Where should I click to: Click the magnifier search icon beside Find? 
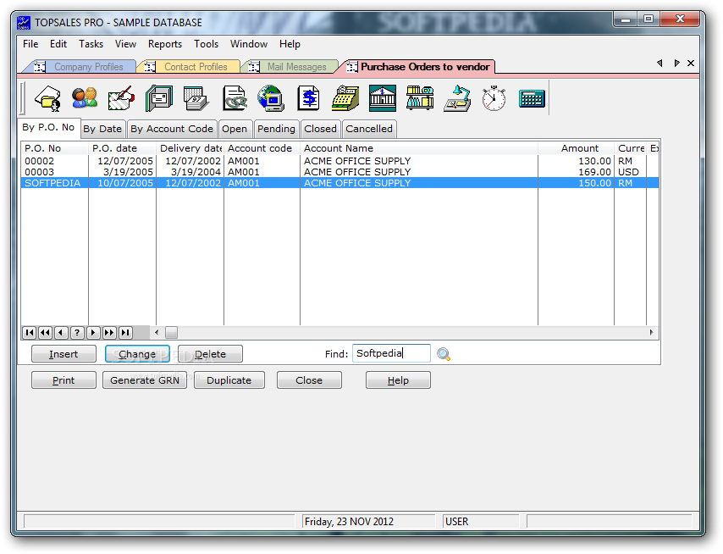[x=444, y=354]
